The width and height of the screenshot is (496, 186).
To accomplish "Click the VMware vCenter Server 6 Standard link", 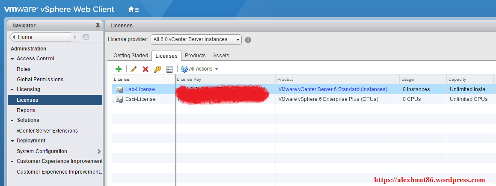I will point(333,89).
